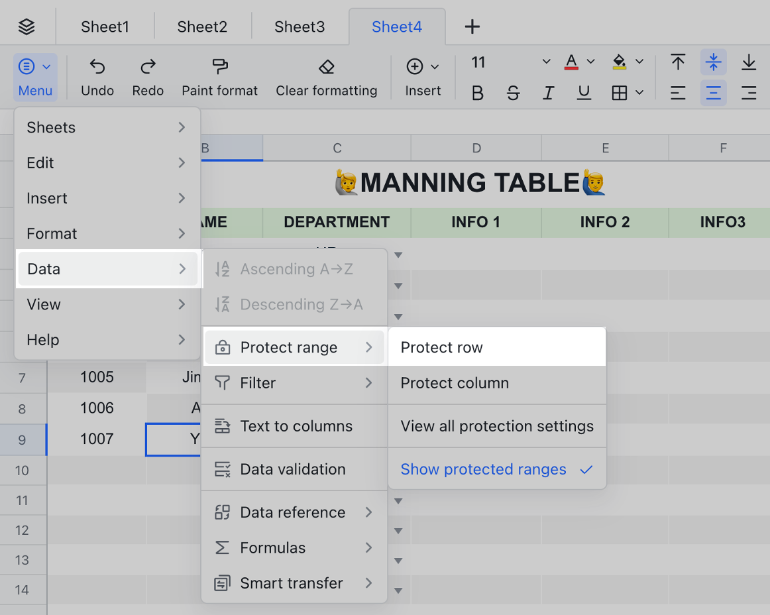Add a new sheet with plus icon
770x615 pixels.
pyautogui.click(x=472, y=27)
